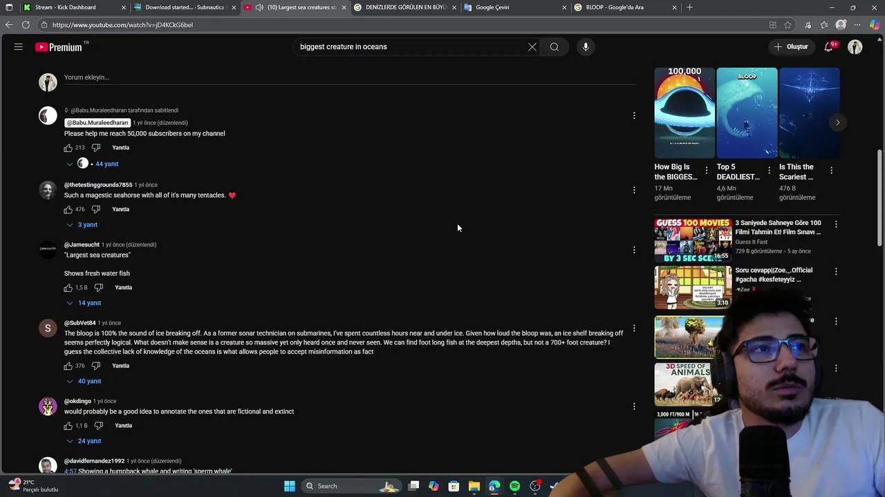The width and height of the screenshot is (885, 497).
Task: Open options for '3 Saniyede Sahneye Göre' video
Action: pyautogui.click(x=836, y=224)
